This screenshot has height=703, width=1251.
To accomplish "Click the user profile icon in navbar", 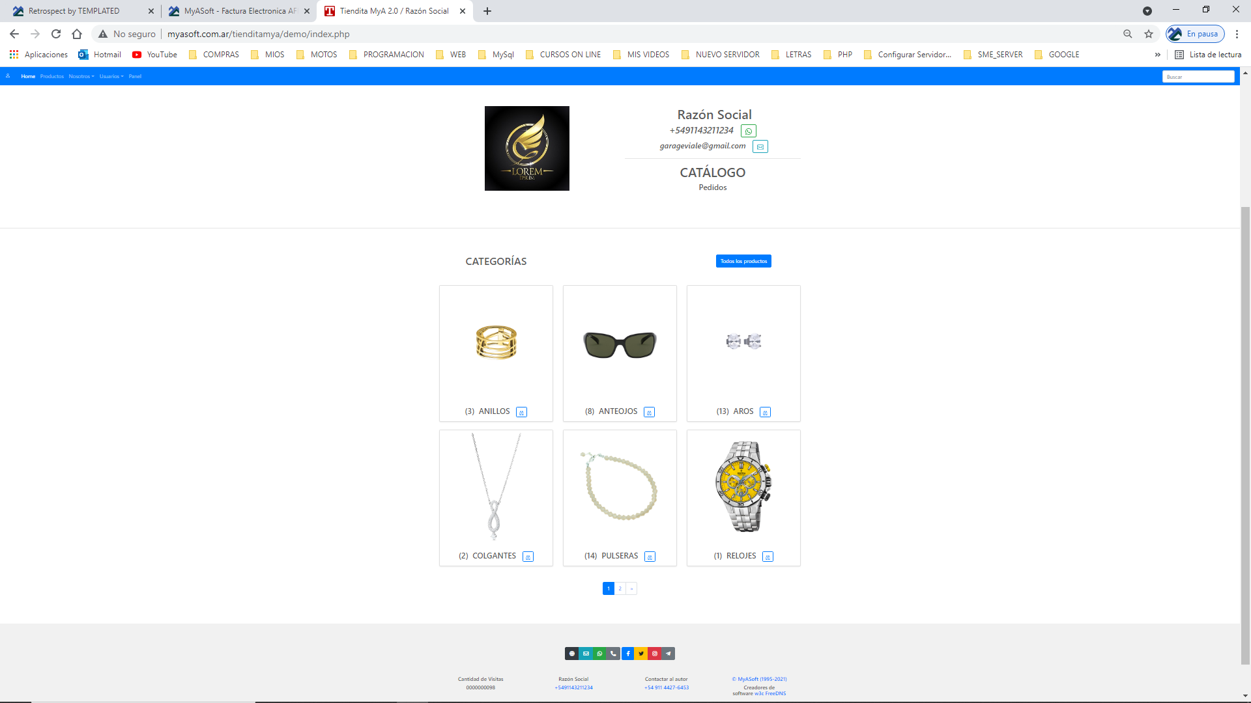I will (x=8, y=76).
